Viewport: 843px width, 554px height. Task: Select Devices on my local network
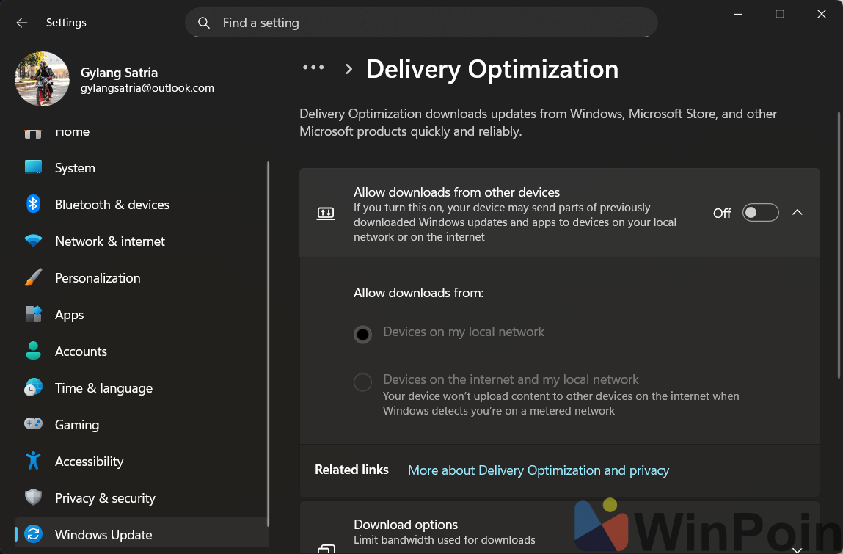tap(363, 335)
